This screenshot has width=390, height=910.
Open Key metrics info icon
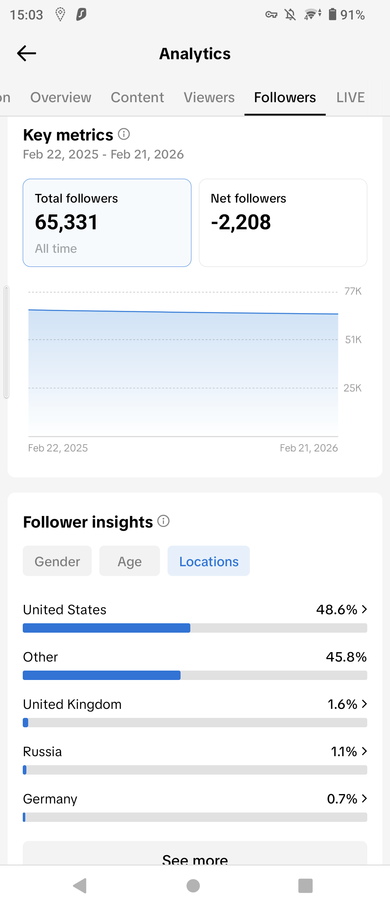tap(124, 134)
